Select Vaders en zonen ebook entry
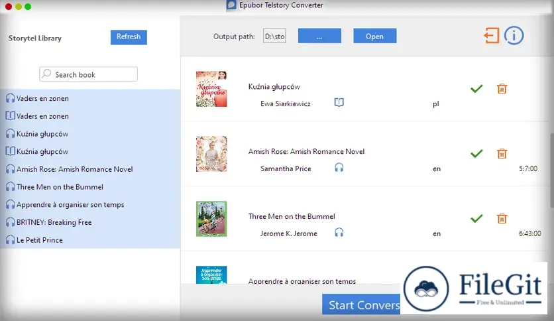554x321 pixels. pyautogui.click(x=90, y=116)
